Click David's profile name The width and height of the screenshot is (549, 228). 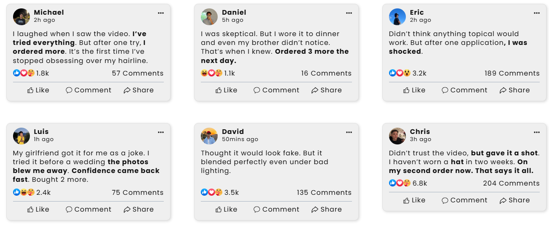pos(233,132)
